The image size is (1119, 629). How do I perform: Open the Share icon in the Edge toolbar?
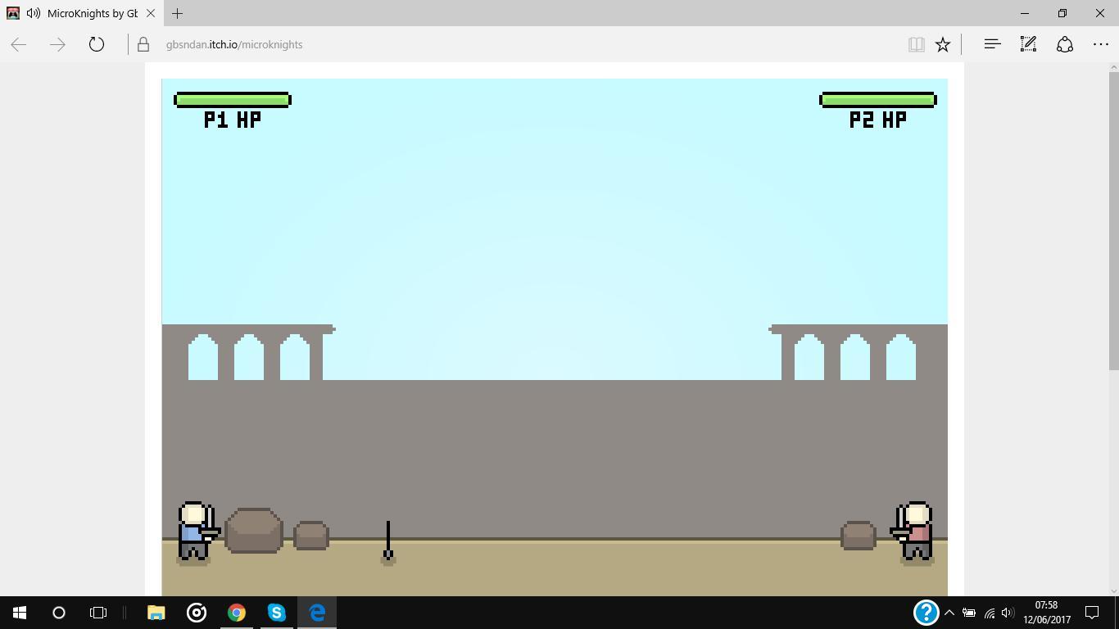[x=1064, y=44]
